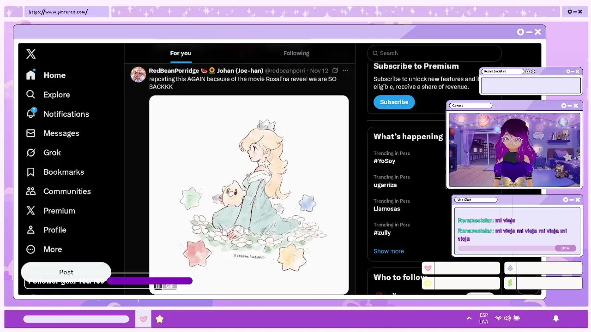Open Explore via the magnifier icon
The image size is (591, 332).
[31, 95]
